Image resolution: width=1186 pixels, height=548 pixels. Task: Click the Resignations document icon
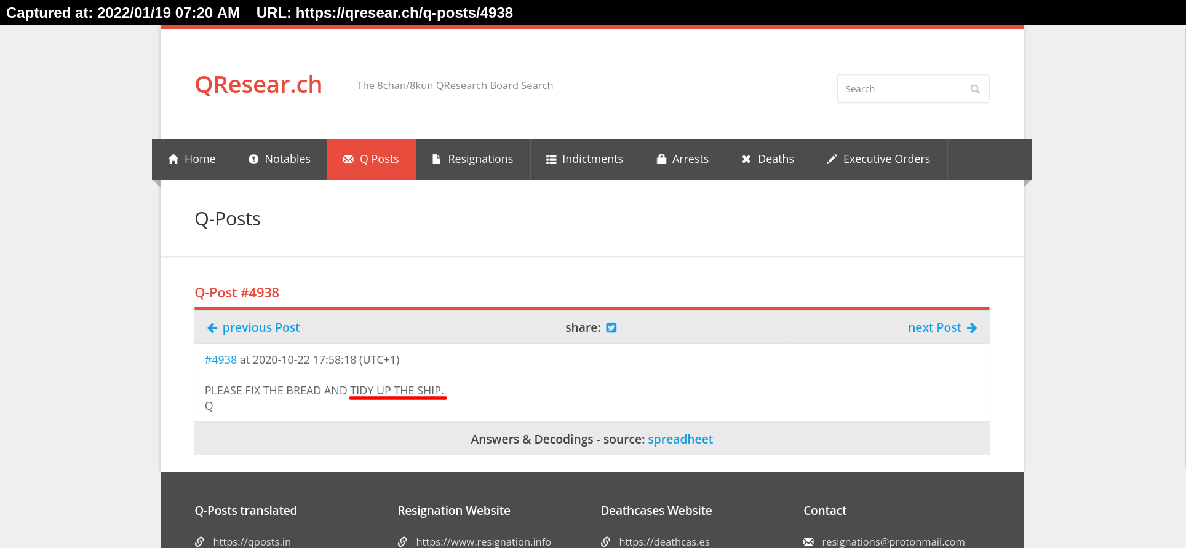(437, 159)
